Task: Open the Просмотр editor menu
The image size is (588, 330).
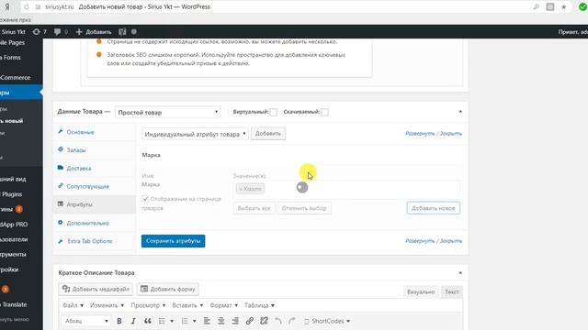Action: point(148,305)
